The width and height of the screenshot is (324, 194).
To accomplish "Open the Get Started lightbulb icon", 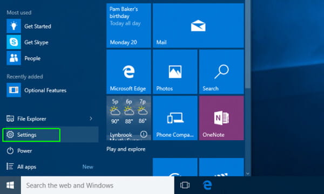I will pyautogui.click(x=13, y=26).
